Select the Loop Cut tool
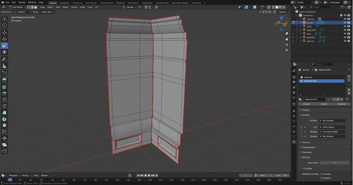Image resolution: width=353 pixels, height=185 pixels. click(x=4, y=100)
